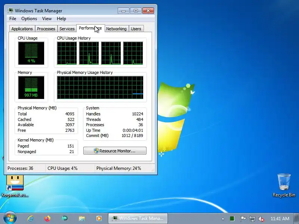Click the 11:41 AM system clock
The width and height of the screenshot is (299, 224).
280,219
